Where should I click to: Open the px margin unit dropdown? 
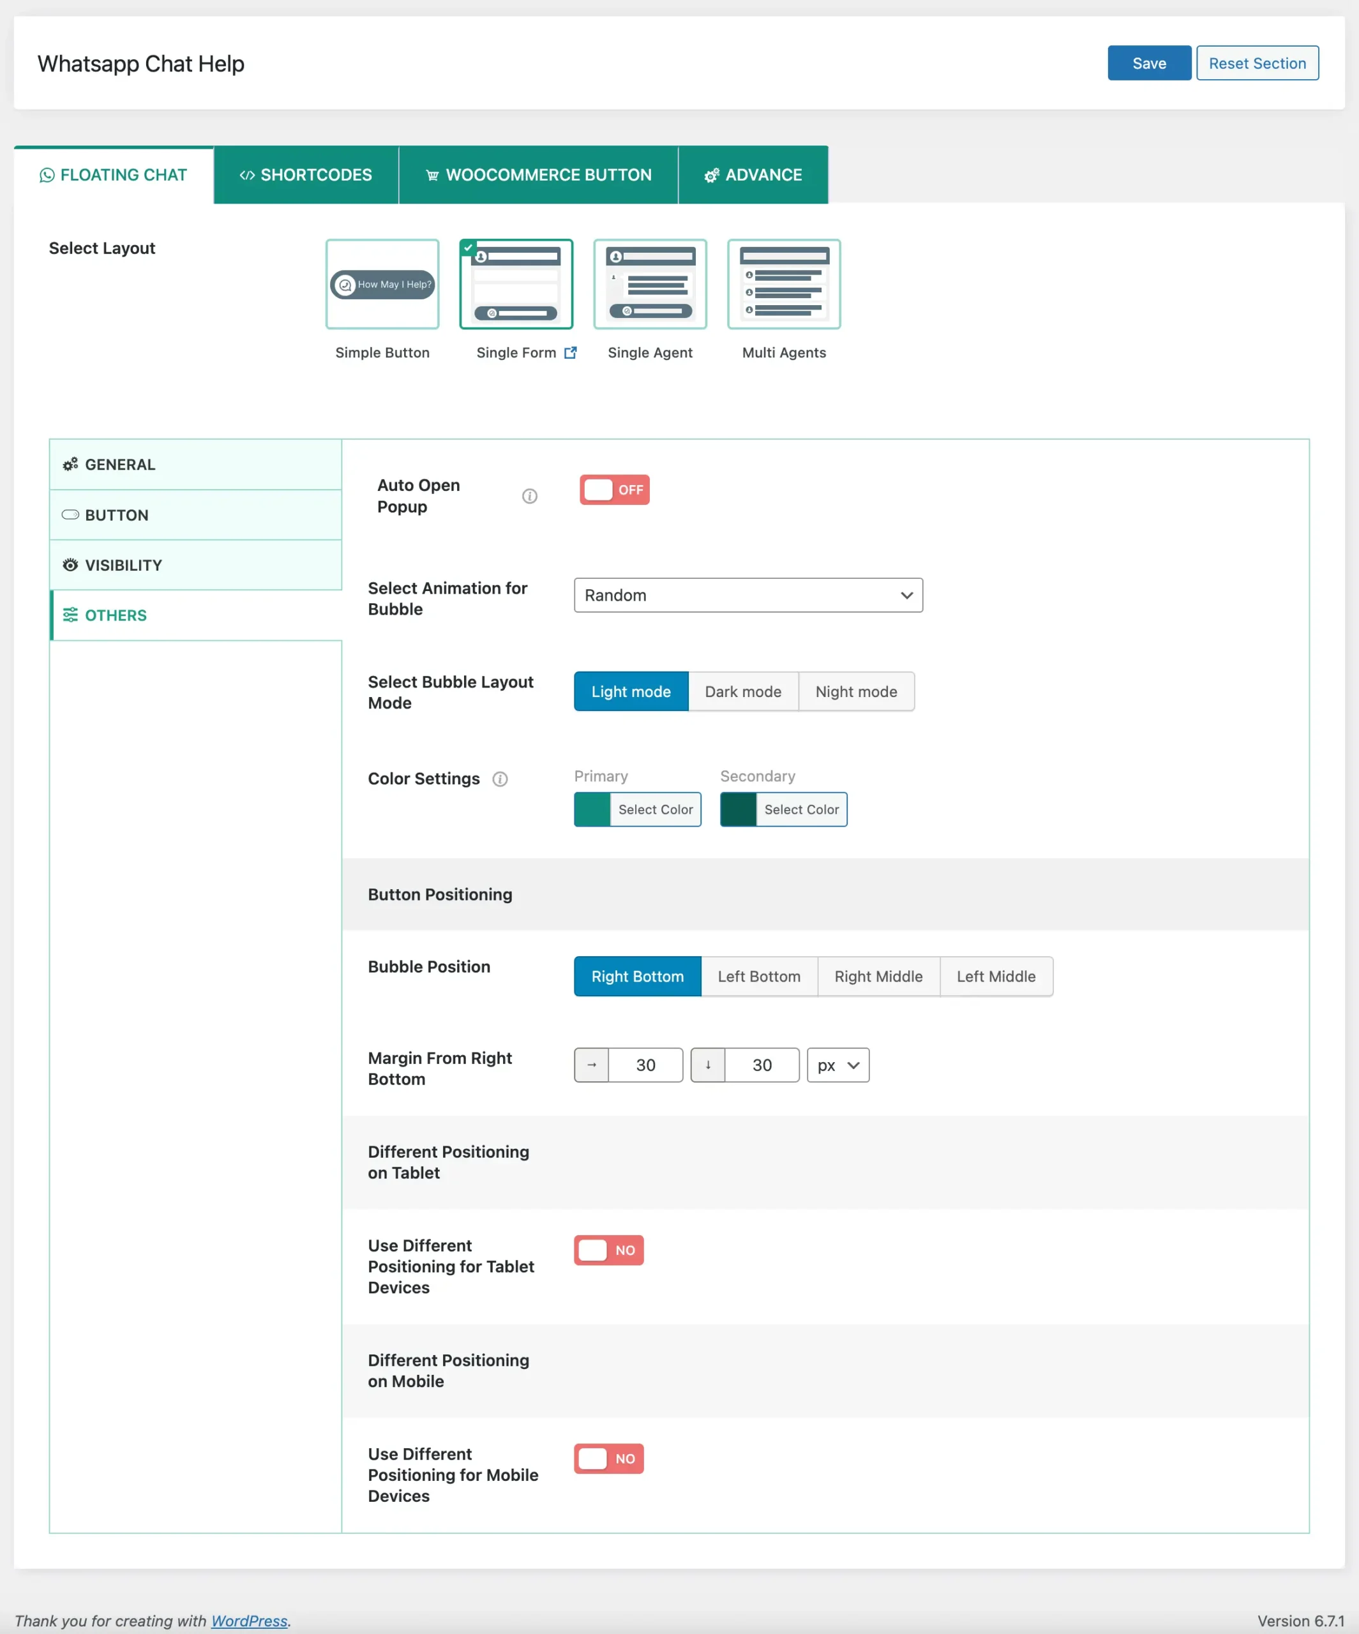[838, 1065]
